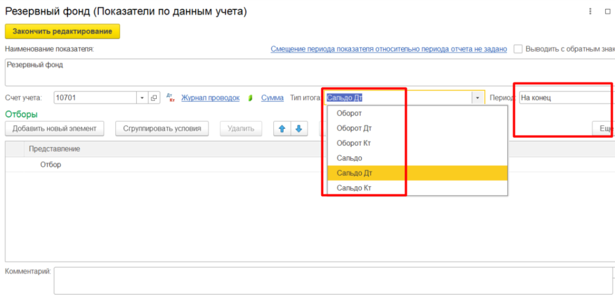This screenshot has width=615, height=295.
Task: Click the open icon beside account 10701
Action: [154, 98]
